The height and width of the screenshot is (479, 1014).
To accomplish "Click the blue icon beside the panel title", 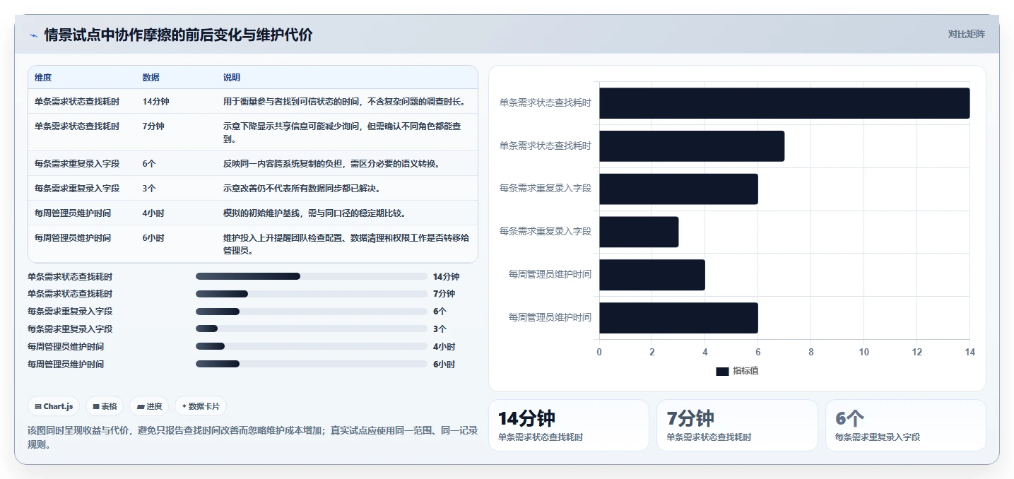I will pos(33,35).
